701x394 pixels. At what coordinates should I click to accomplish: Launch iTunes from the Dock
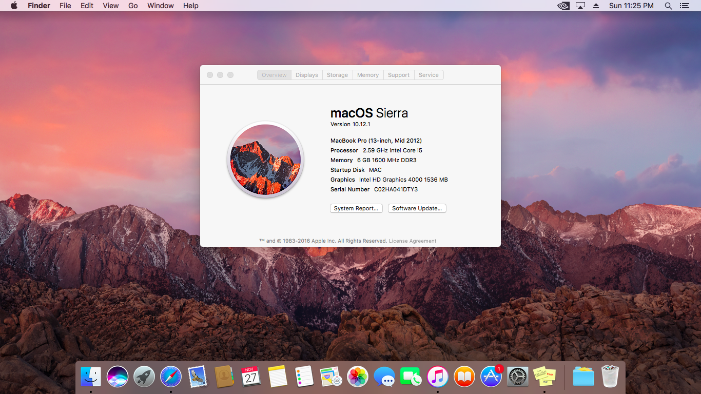[x=438, y=377]
